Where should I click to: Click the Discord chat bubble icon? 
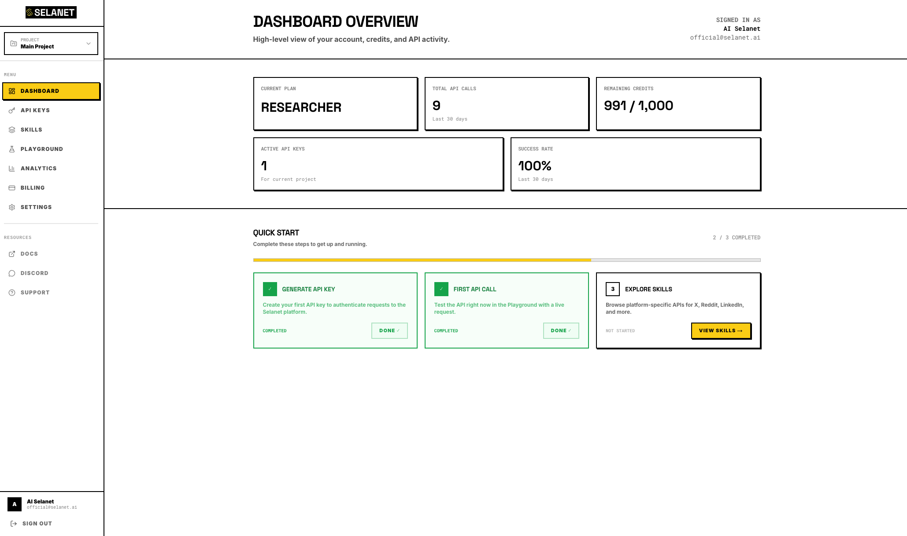click(x=12, y=273)
